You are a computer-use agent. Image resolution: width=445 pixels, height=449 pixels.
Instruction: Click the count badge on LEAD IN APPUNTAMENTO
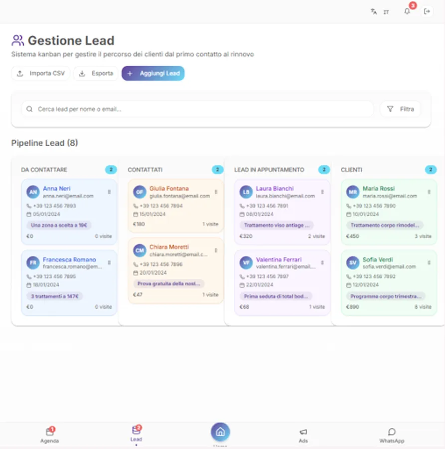point(324,170)
